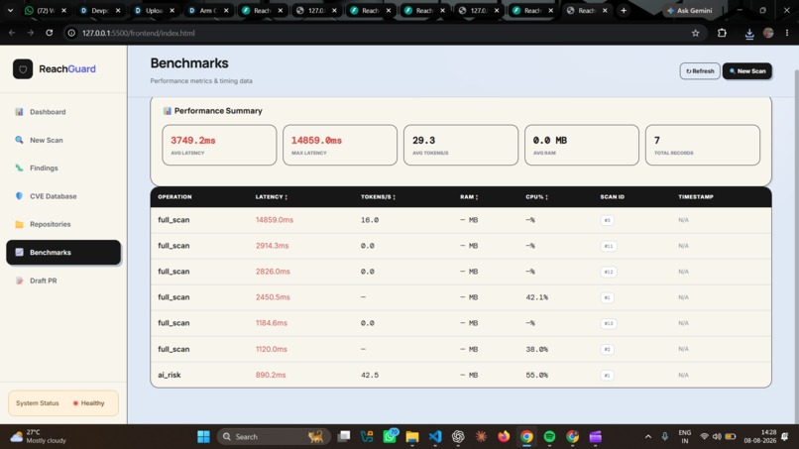This screenshot has width=799, height=449.
Task: Click the ReachGuard shield logo
Action: pos(23,69)
